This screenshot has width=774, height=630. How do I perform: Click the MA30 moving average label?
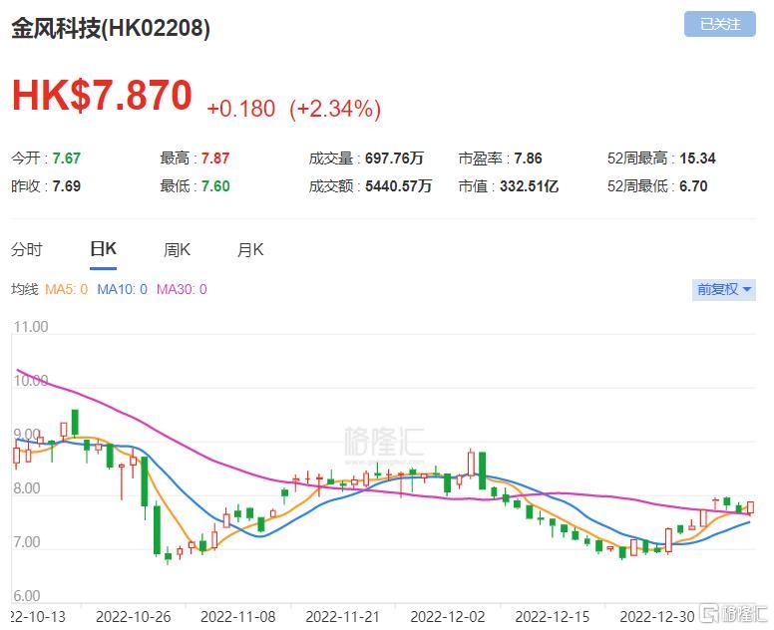pos(182,289)
